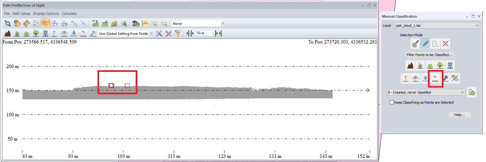Image resolution: width=486 pixels, height=162 pixels.
Task: Click the To Pos coordinates text
Action: point(342,42)
